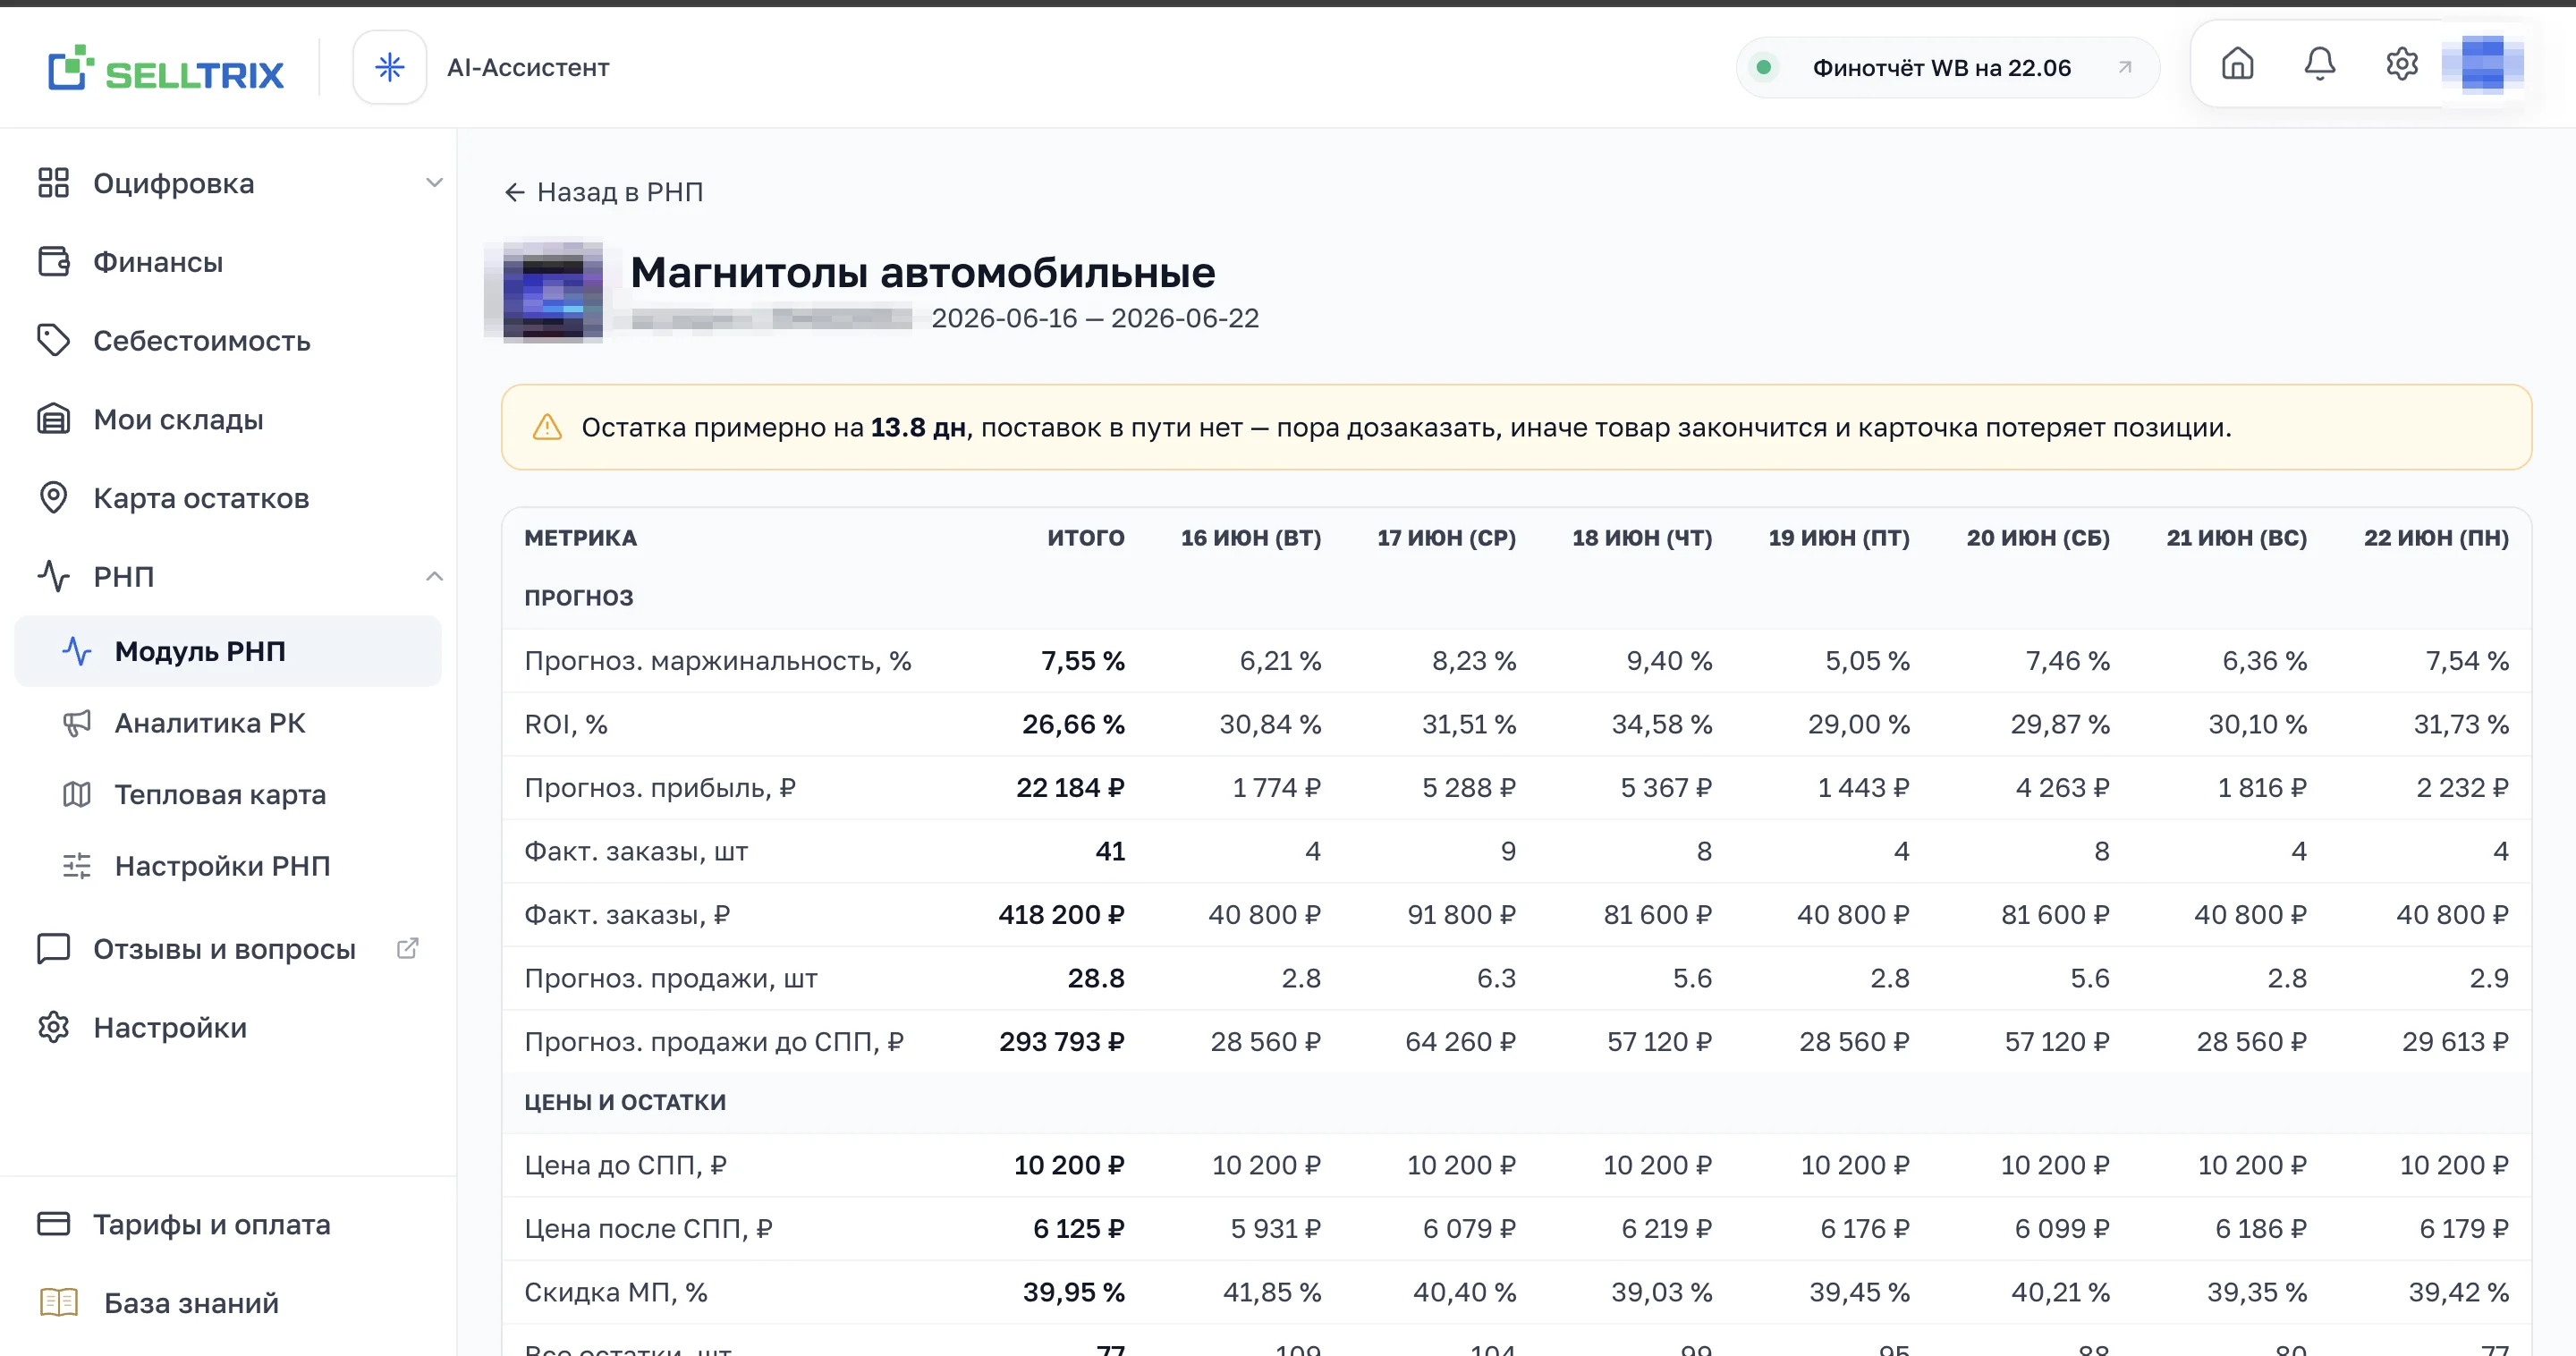Click the Настройки РНП sliders icon
The image size is (2576, 1356).
pyautogui.click(x=77, y=866)
